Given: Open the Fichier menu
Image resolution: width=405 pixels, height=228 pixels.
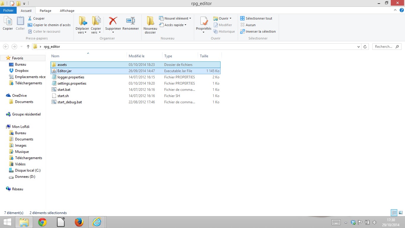Looking at the screenshot, I should [8, 10].
